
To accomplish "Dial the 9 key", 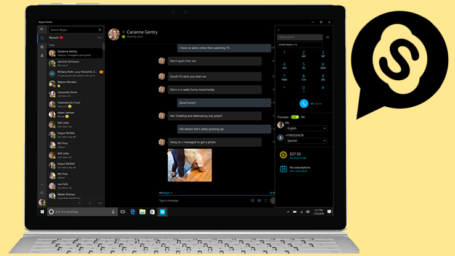I will coord(323,77).
